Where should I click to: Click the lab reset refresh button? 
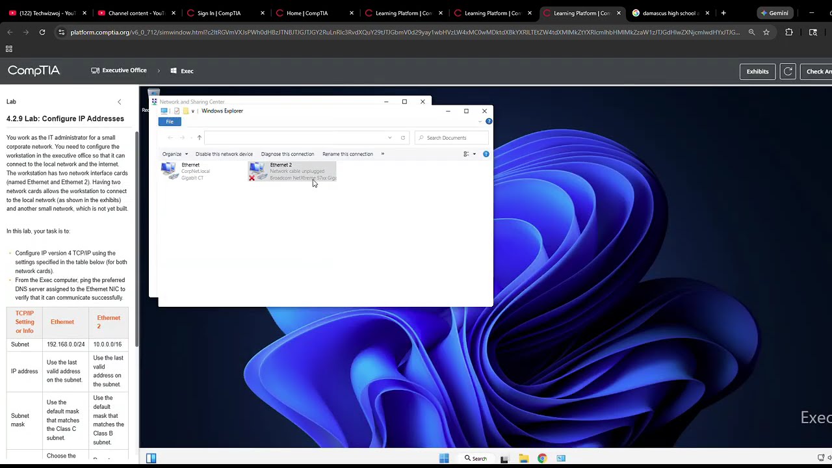[x=788, y=71]
